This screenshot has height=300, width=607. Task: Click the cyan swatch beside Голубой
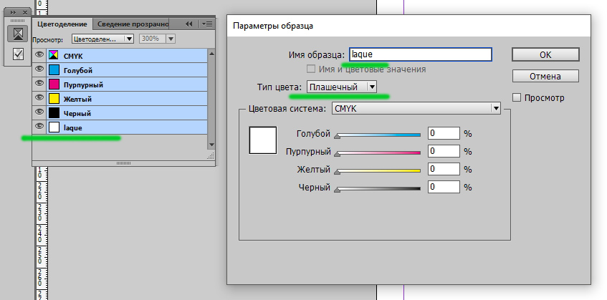[54, 70]
